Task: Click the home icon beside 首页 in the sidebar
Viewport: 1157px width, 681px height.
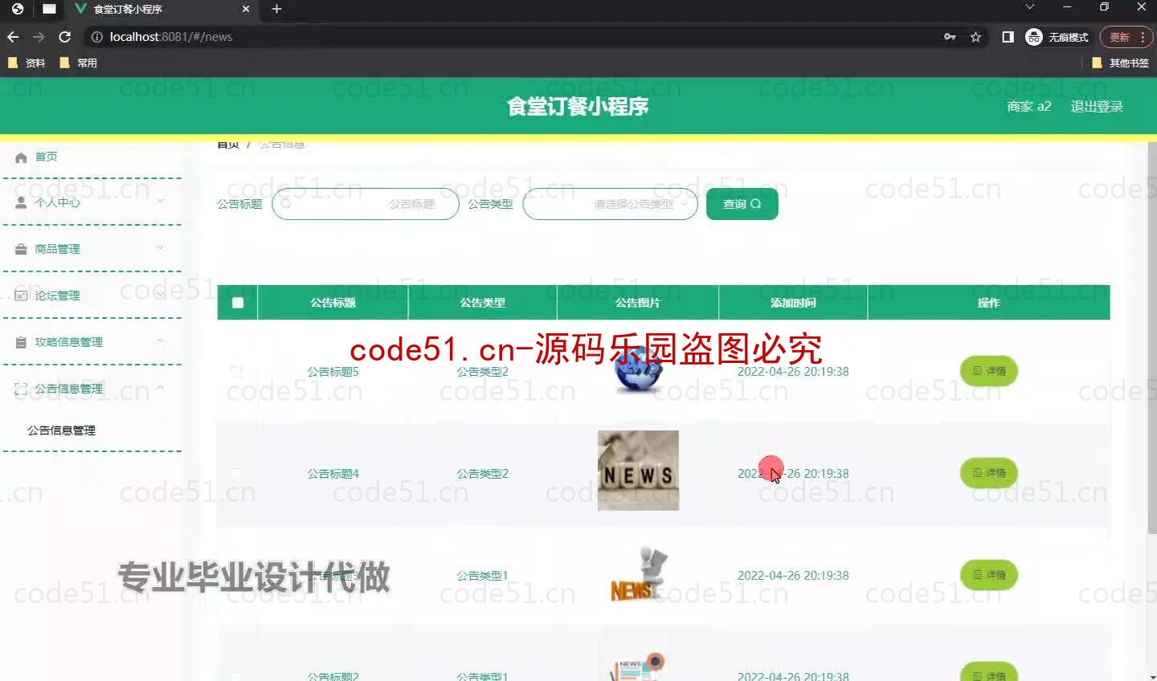Action: [x=21, y=157]
